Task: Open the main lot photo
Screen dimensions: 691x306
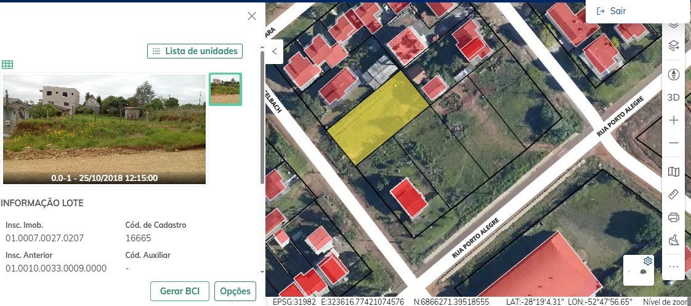Action: coord(105,129)
